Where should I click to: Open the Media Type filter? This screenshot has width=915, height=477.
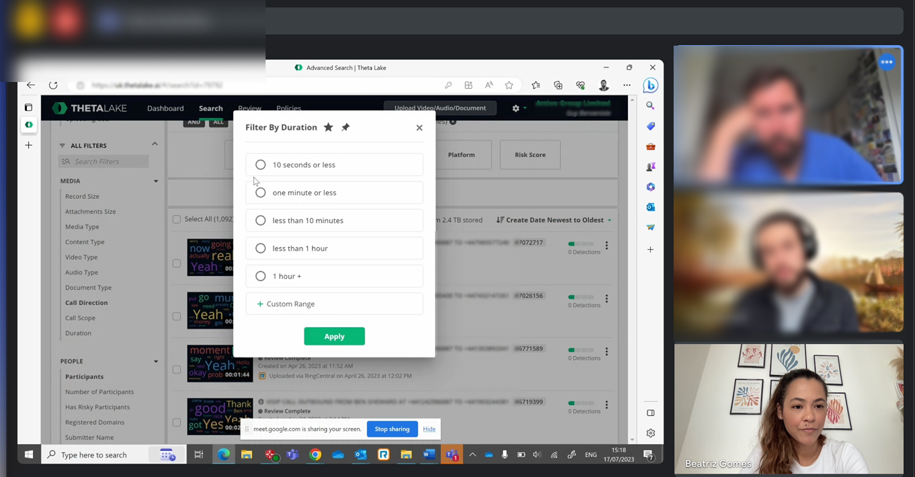tap(82, 227)
